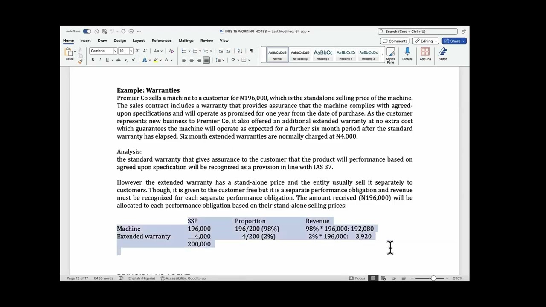
Task: Open the Editor
Action: 442,54
